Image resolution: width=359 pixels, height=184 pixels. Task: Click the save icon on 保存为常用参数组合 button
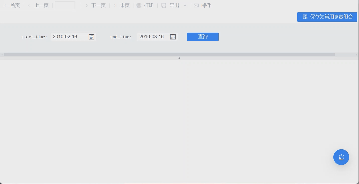pos(305,17)
